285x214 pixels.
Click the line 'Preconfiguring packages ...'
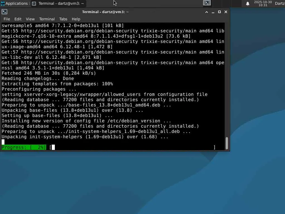point(39,89)
